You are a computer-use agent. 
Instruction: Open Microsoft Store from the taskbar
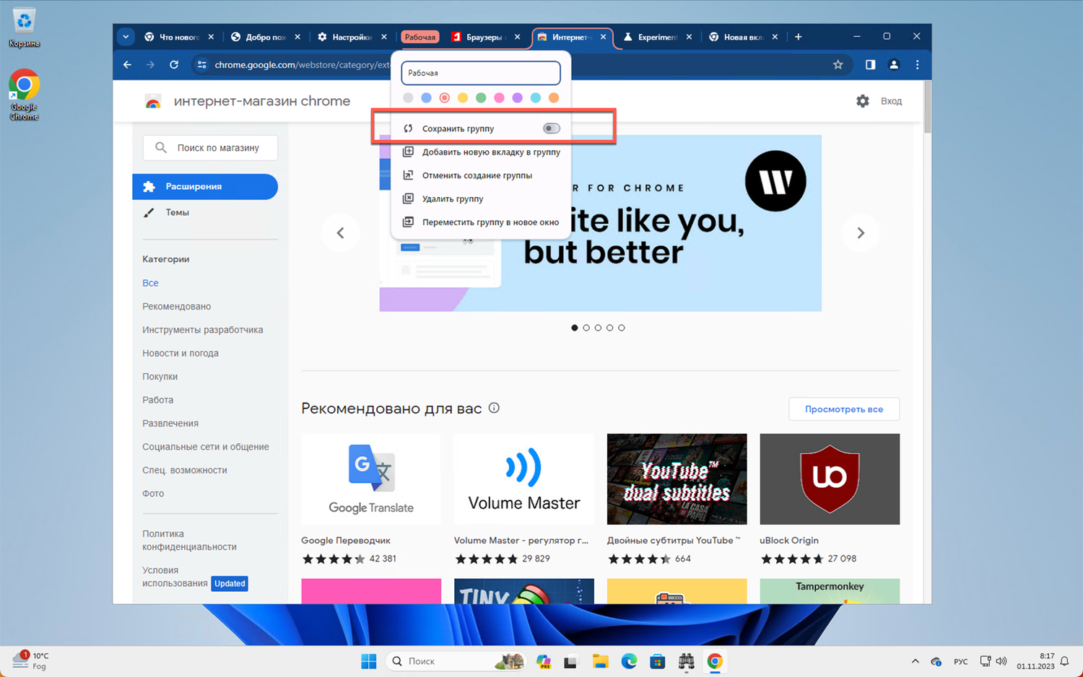pos(657,661)
